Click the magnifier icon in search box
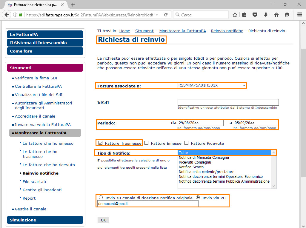 [x=177, y=15]
